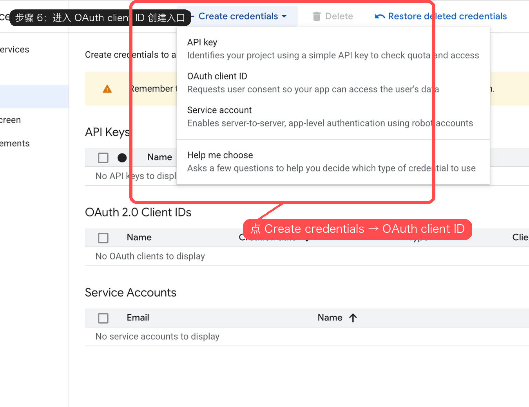Select Help me choose option
This screenshot has width=529, height=407.
(333, 162)
